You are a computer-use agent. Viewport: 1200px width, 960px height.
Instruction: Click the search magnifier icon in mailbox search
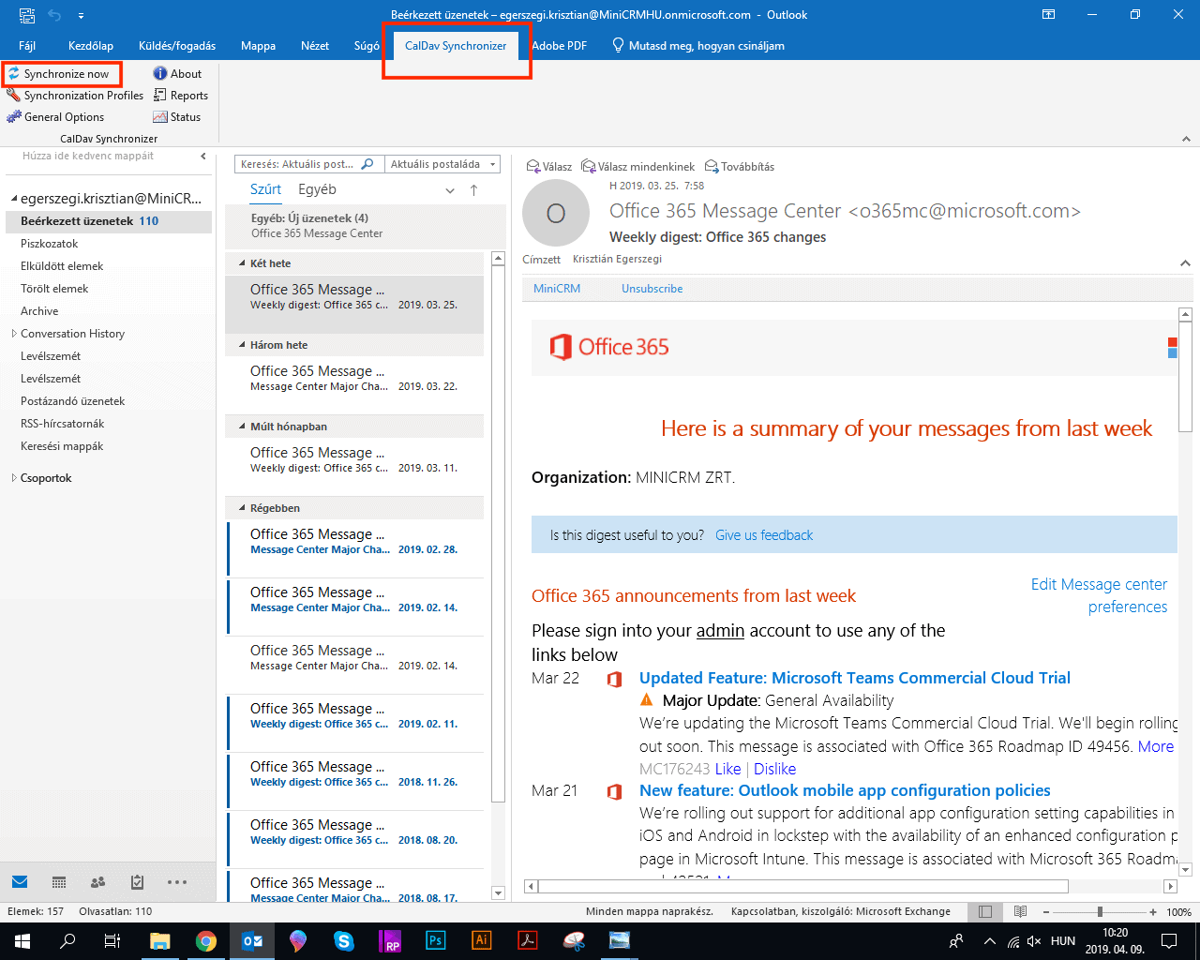(x=367, y=164)
